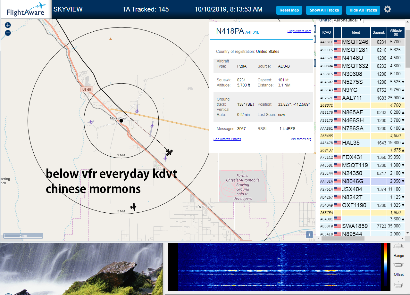Select the highlighted N8046G row
The height and width of the screenshot is (295, 410).
(362, 181)
